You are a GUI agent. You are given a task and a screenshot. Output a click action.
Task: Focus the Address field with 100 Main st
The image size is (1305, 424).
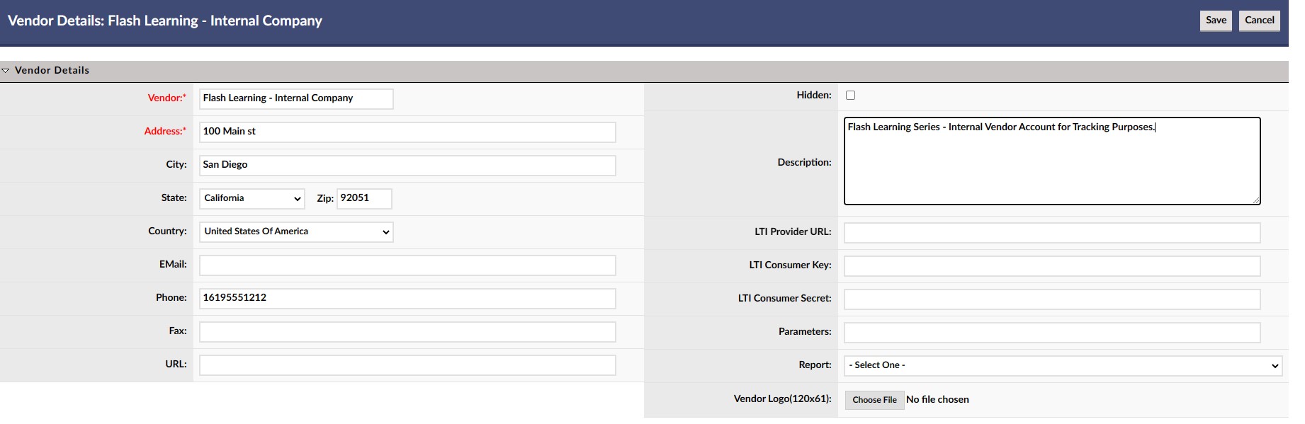[x=407, y=132]
